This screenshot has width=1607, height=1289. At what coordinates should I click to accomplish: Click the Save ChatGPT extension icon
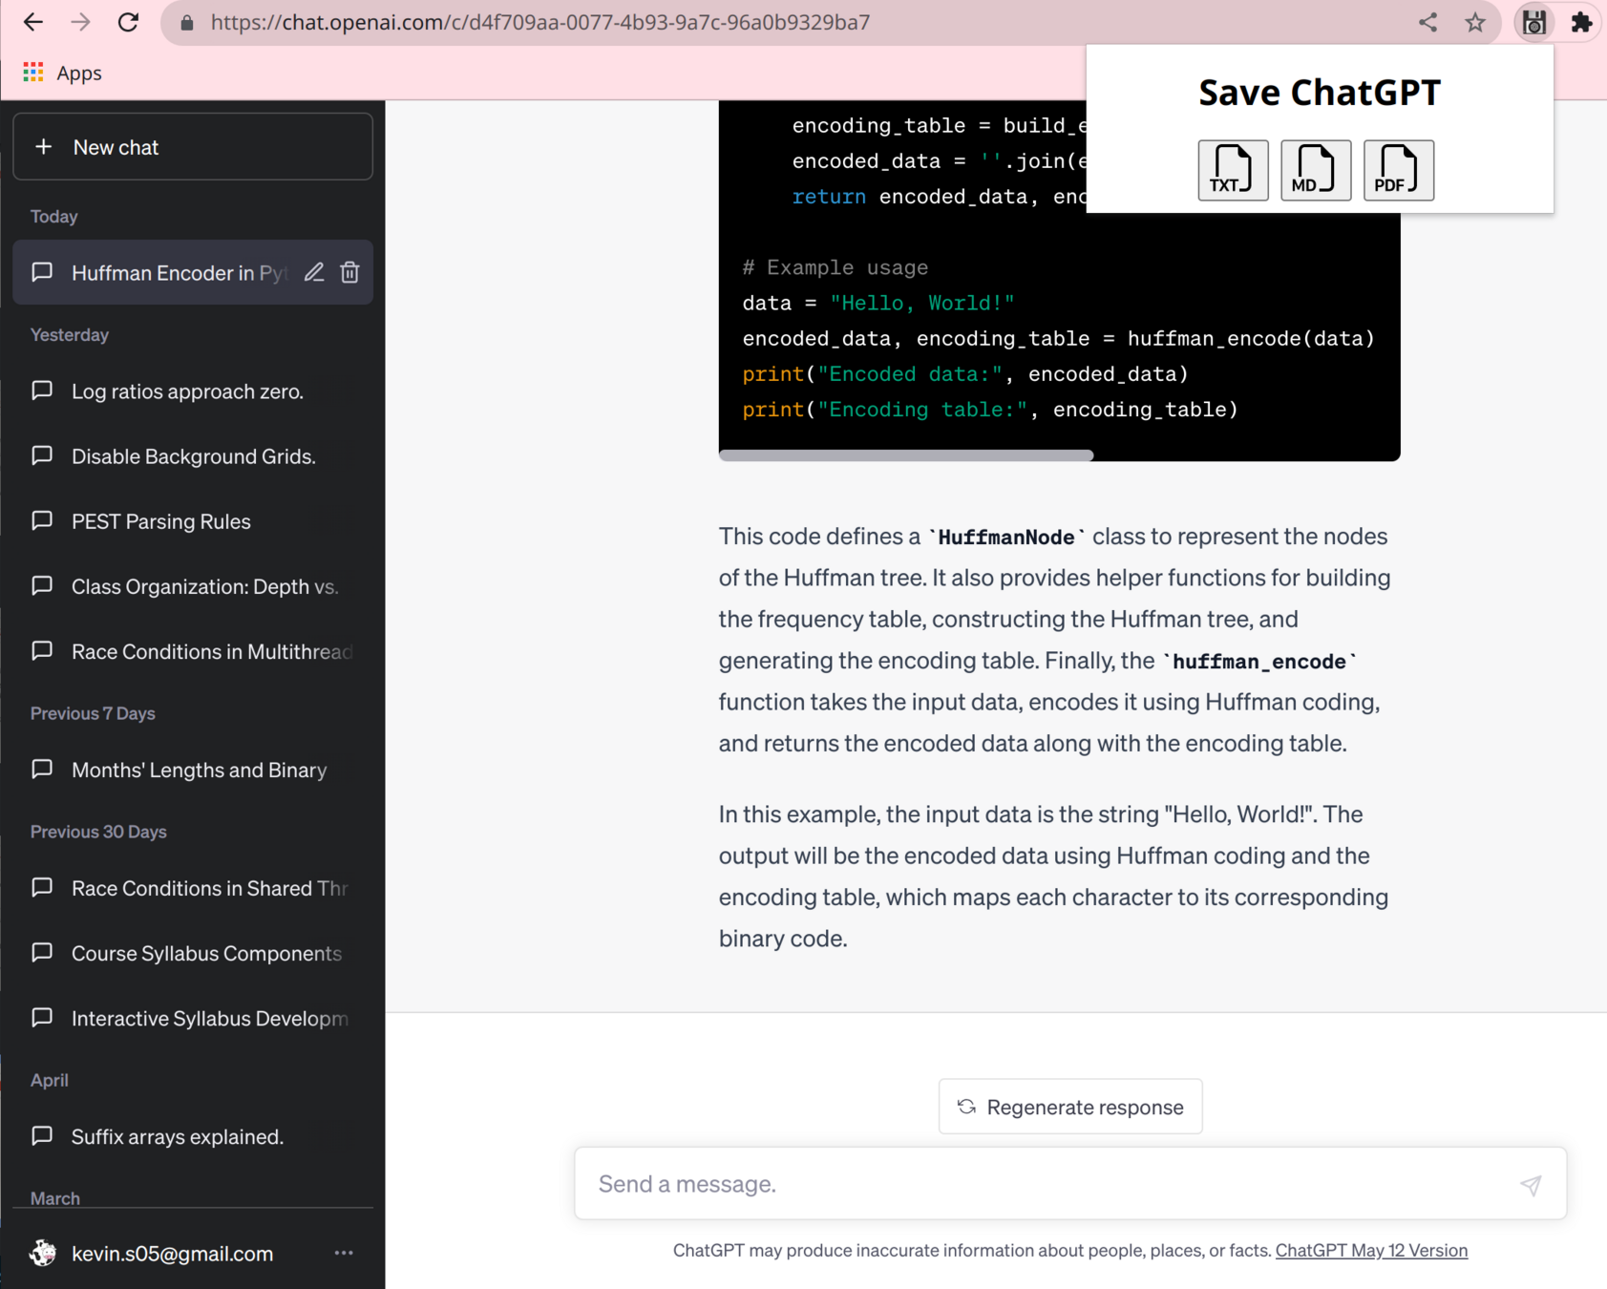pyautogui.click(x=1533, y=22)
